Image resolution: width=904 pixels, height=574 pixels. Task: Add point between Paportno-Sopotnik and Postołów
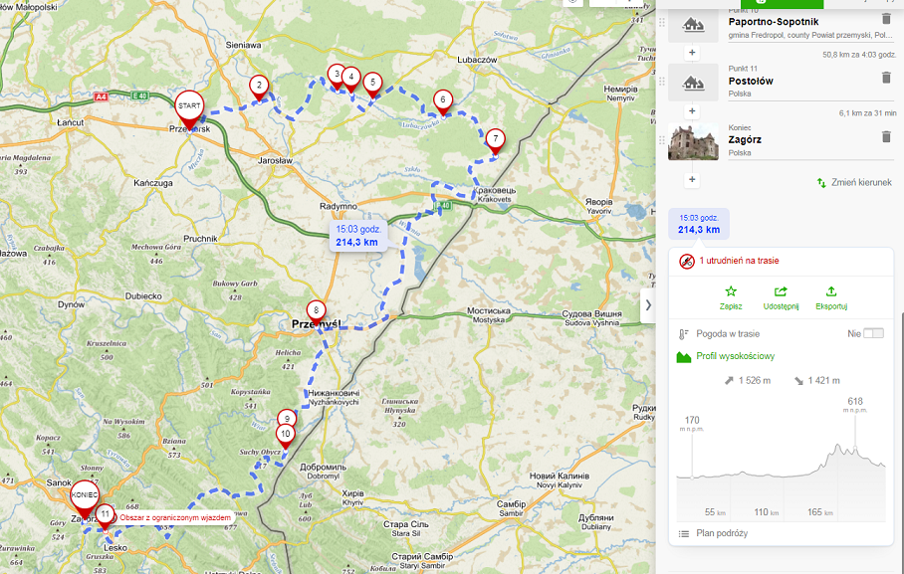pos(692,53)
